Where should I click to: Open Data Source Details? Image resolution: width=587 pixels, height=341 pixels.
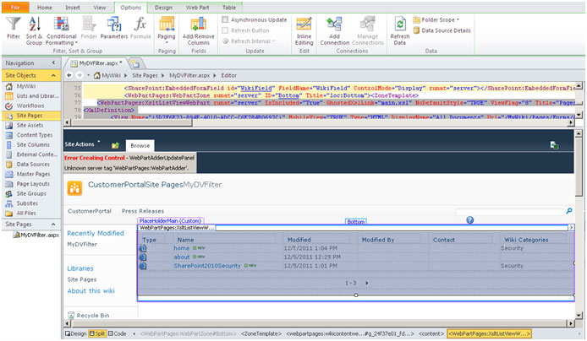[x=442, y=30]
